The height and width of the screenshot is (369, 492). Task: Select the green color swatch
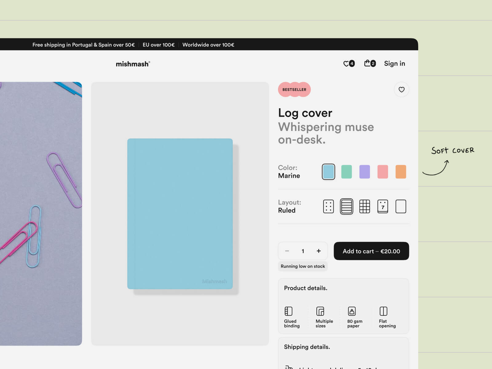[x=346, y=172]
